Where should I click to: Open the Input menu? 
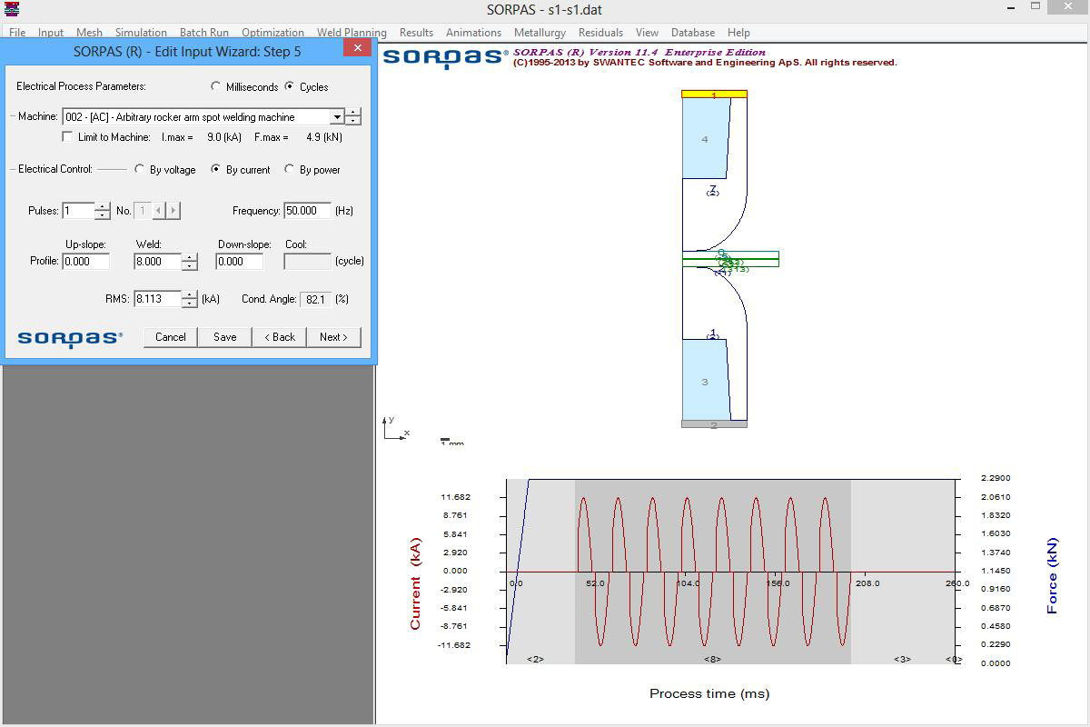click(51, 33)
